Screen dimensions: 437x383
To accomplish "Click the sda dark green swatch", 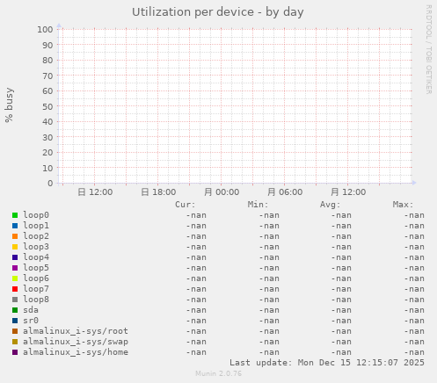I will click(15, 310).
